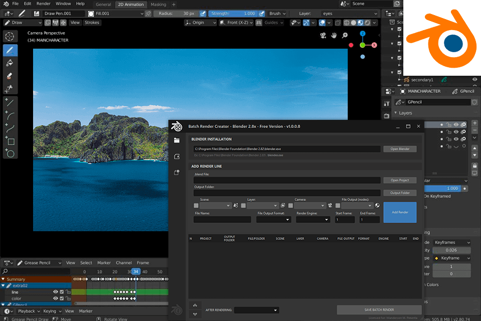Open the Edit menu
Image resolution: width=481 pixels, height=321 pixels.
tap(28, 4)
